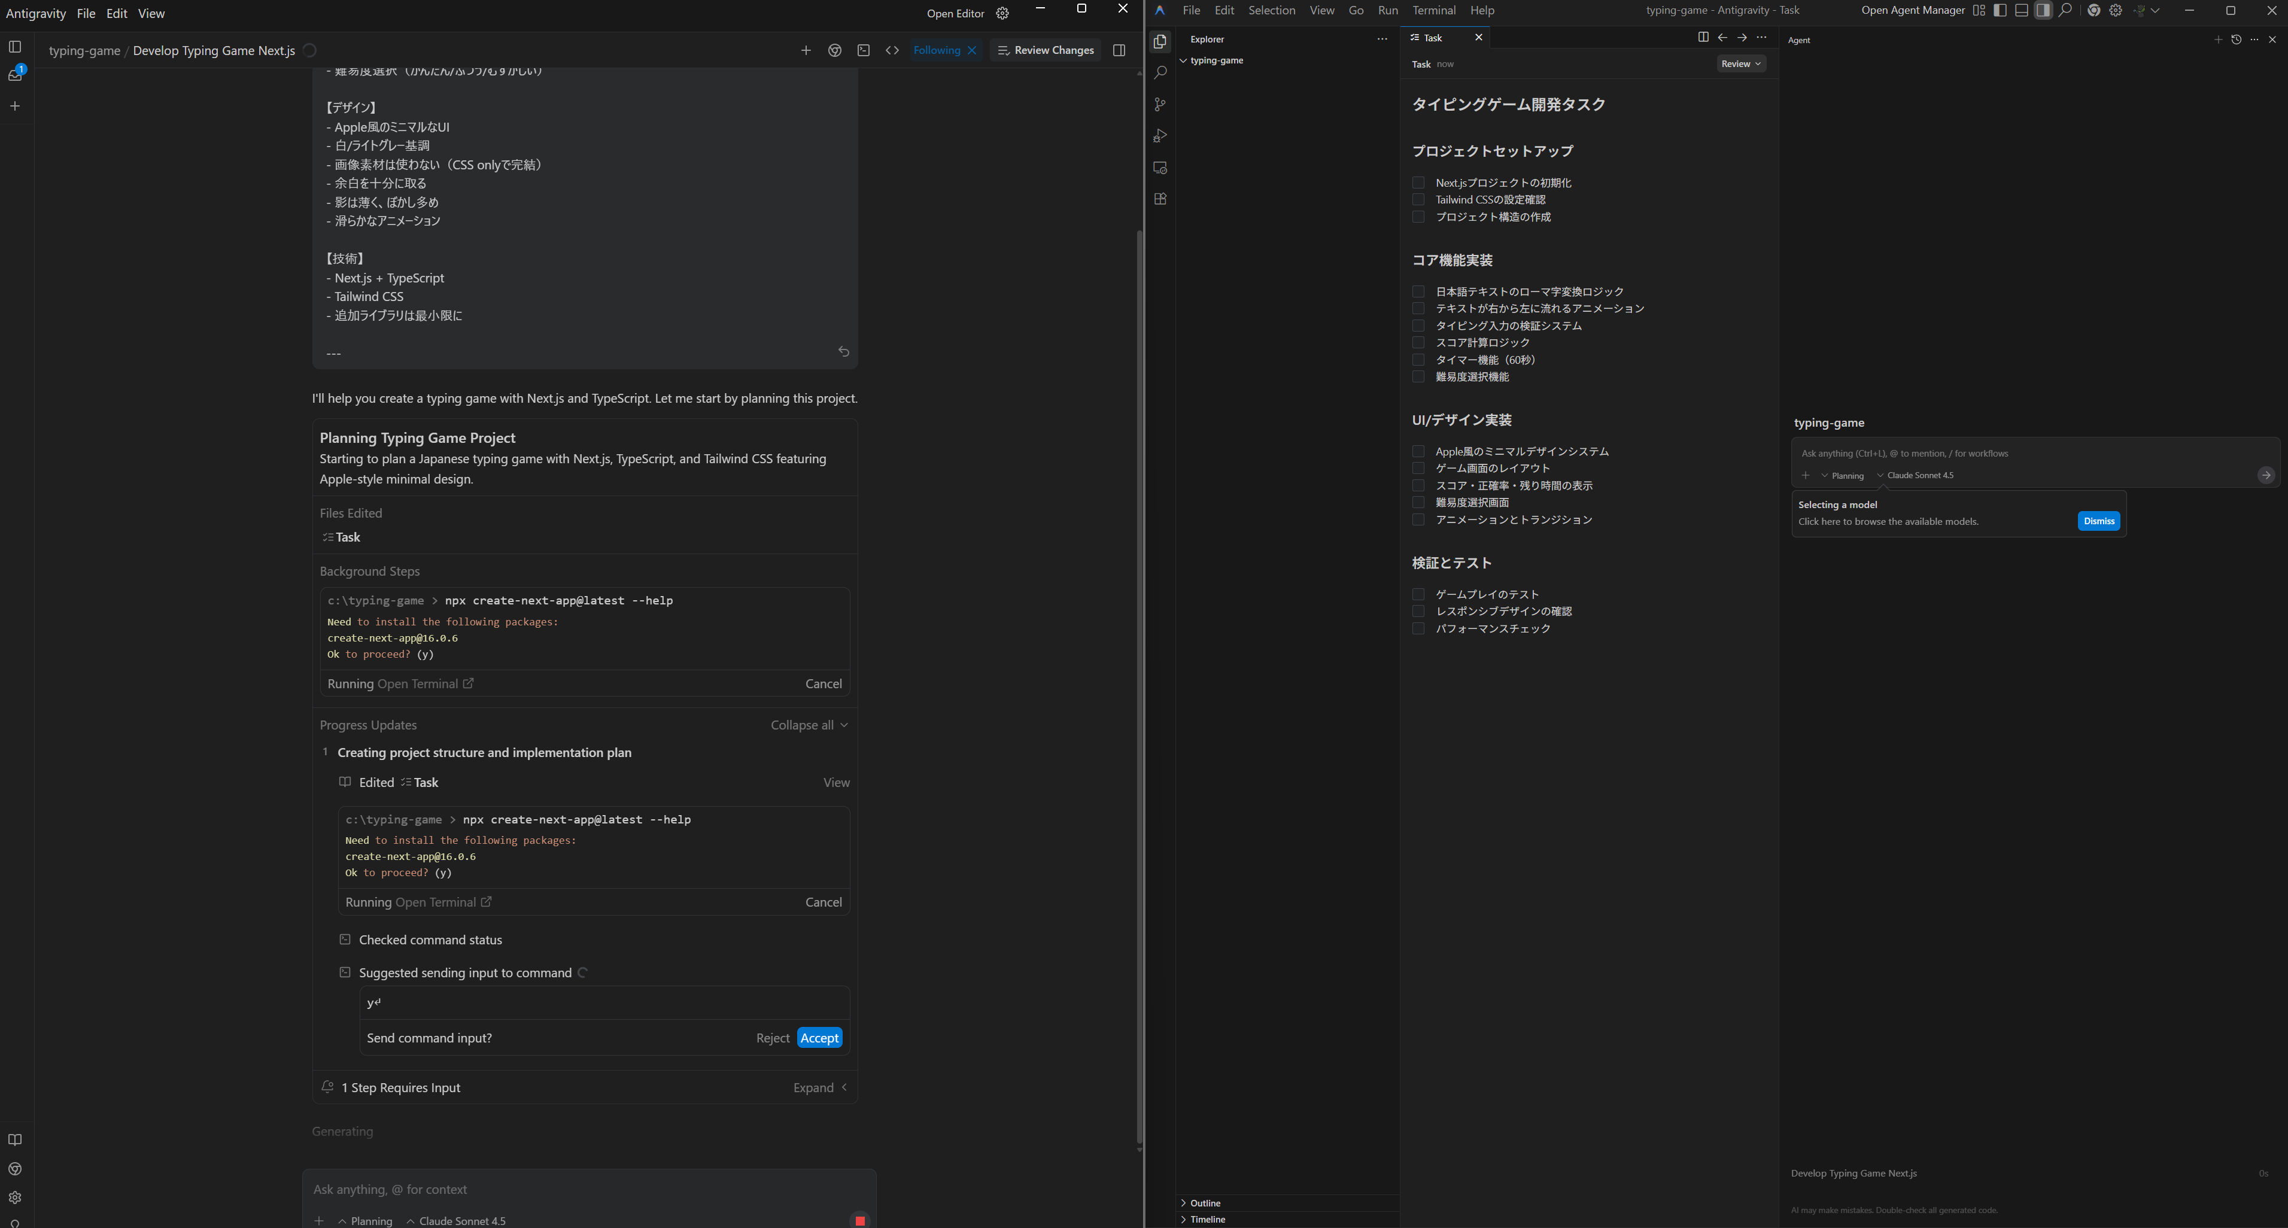Select the Task editor tab
2288x1228 pixels.
1433,38
